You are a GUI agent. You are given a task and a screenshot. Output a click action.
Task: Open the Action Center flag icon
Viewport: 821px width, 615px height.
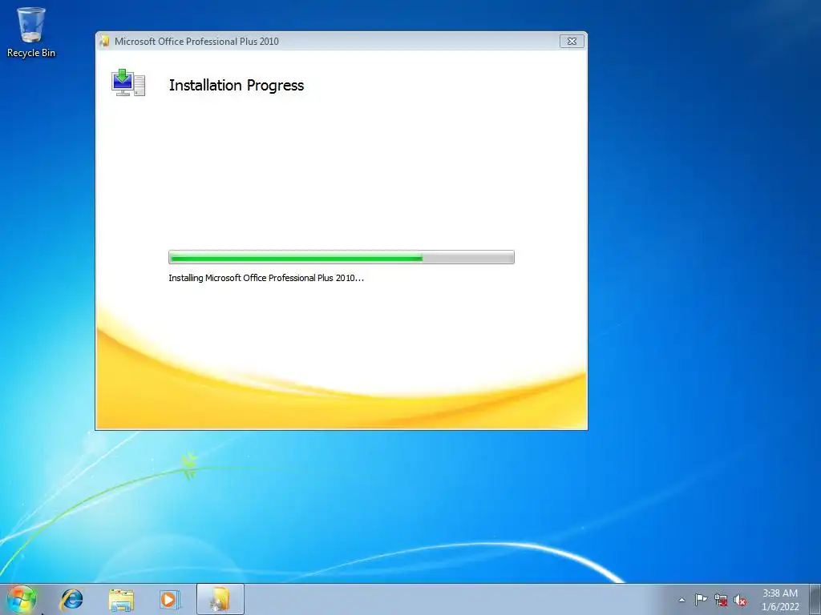701,600
